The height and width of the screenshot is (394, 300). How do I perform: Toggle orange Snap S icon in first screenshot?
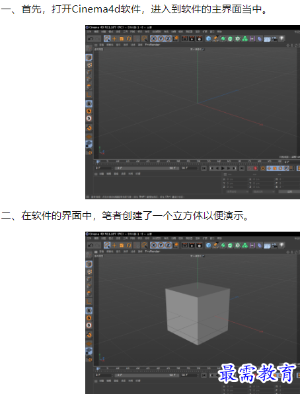(x=89, y=111)
